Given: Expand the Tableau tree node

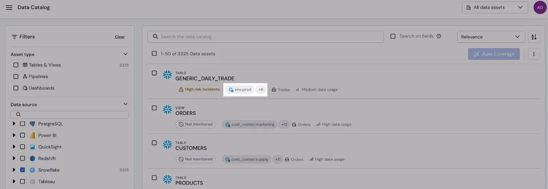Looking at the screenshot, I should tap(14, 181).
